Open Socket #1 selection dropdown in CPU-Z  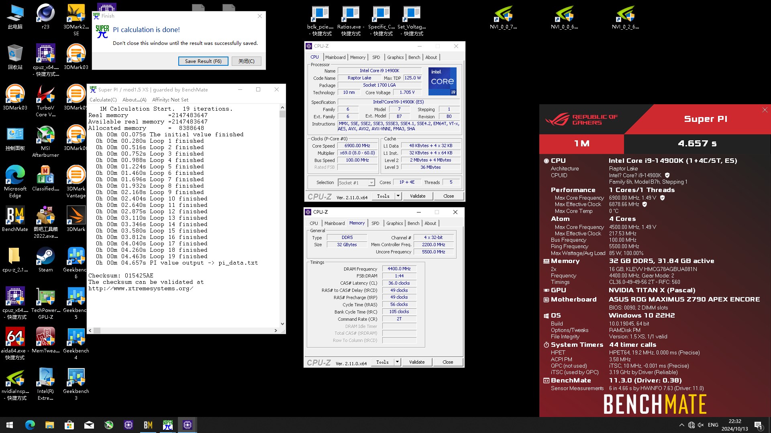point(356,182)
